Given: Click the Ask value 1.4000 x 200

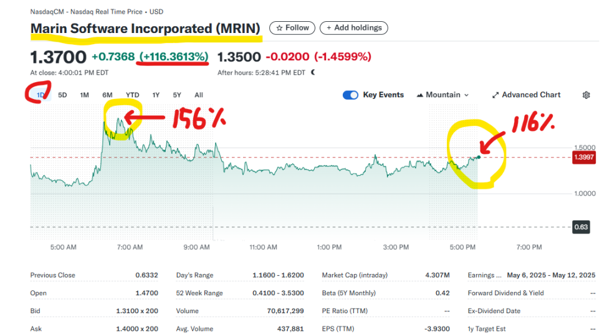Looking at the screenshot, I should [137, 329].
